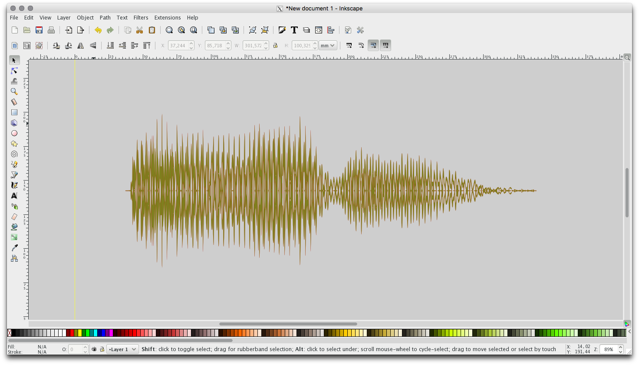Increase zoom percentage stepper
The height and width of the screenshot is (365, 639).
[621, 347]
